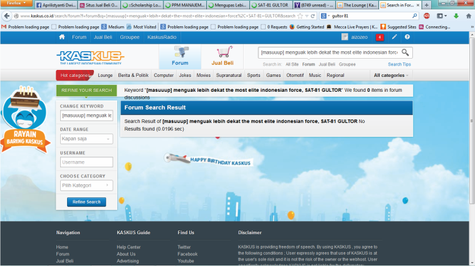Open the Facebook footer link

pos(187,254)
